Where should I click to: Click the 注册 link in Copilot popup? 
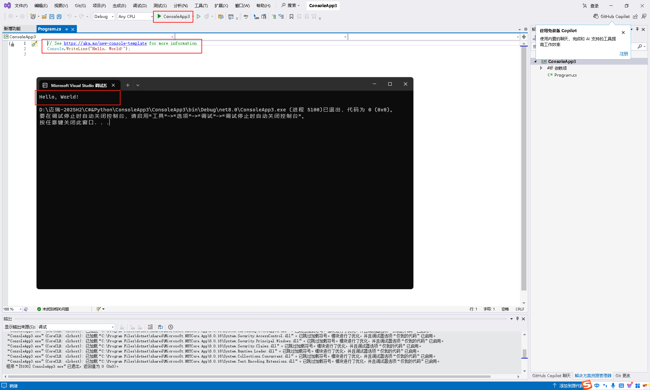[624, 53]
